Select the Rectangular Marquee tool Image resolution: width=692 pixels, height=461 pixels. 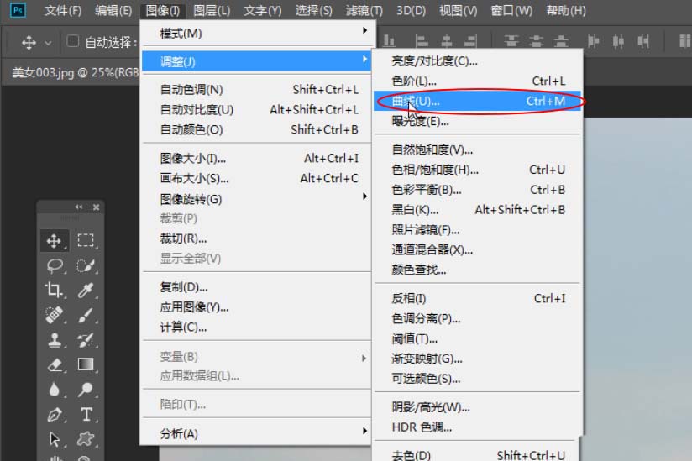(x=86, y=240)
